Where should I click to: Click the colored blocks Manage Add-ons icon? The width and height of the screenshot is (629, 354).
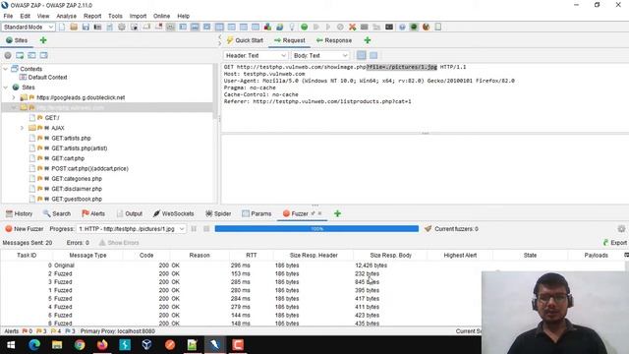click(267, 27)
